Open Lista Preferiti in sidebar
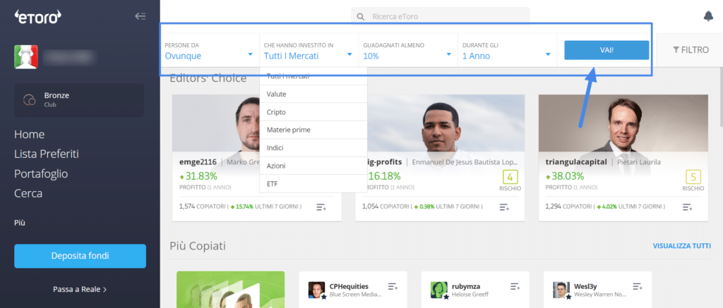Screen dimensions: 723x308 click(x=47, y=154)
